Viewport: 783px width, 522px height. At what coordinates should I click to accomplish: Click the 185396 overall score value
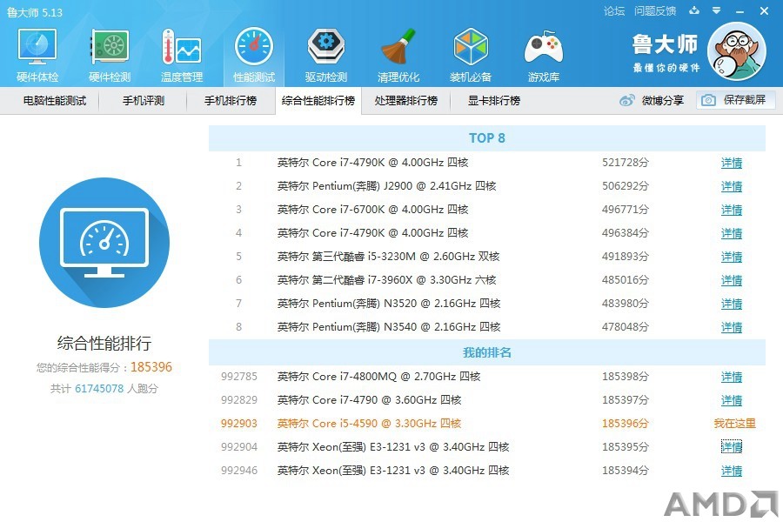point(151,367)
